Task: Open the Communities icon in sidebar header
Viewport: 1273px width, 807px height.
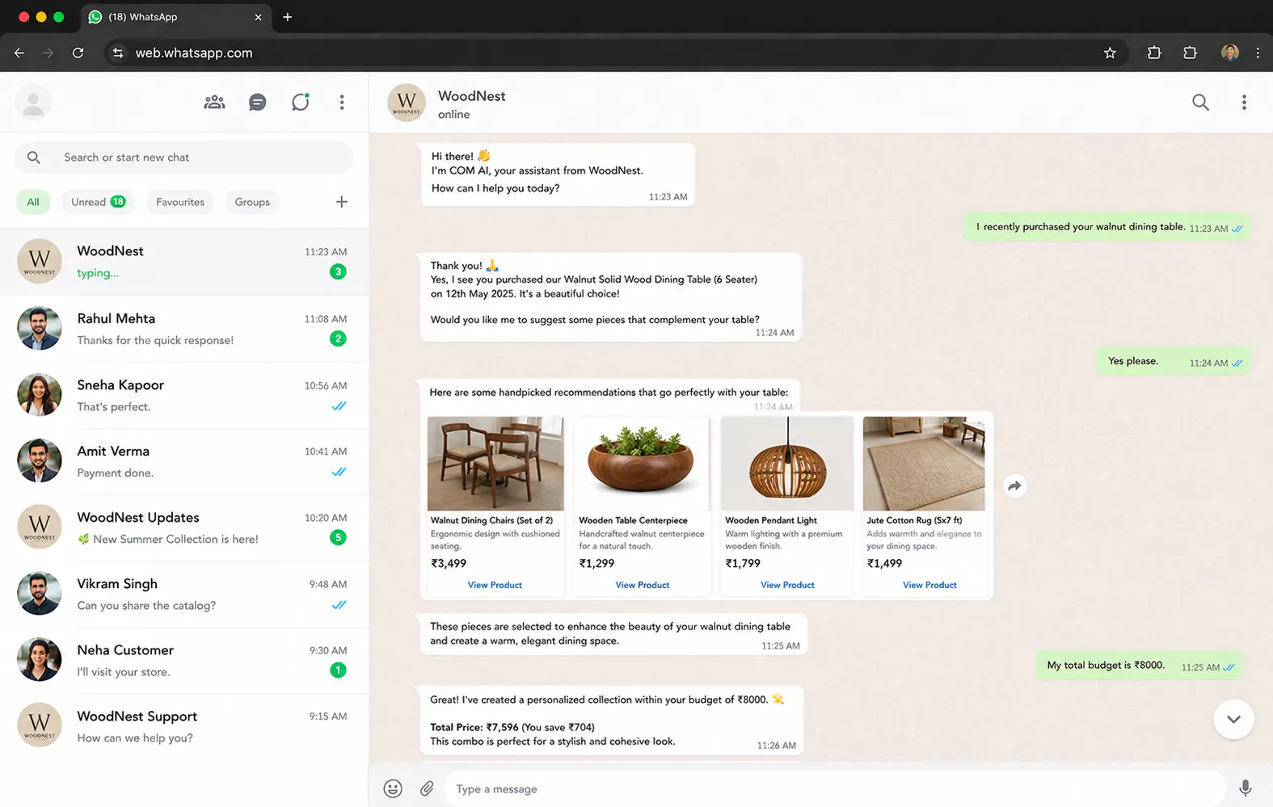Action: [x=214, y=103]
